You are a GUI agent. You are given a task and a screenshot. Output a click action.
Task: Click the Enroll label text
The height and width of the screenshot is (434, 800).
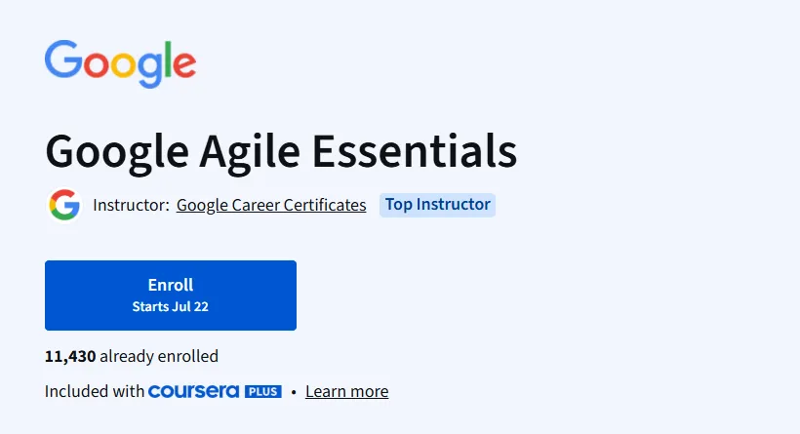[x=171, y=285]
